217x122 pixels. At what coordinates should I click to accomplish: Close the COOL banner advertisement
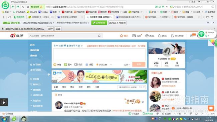click(146, 71)
